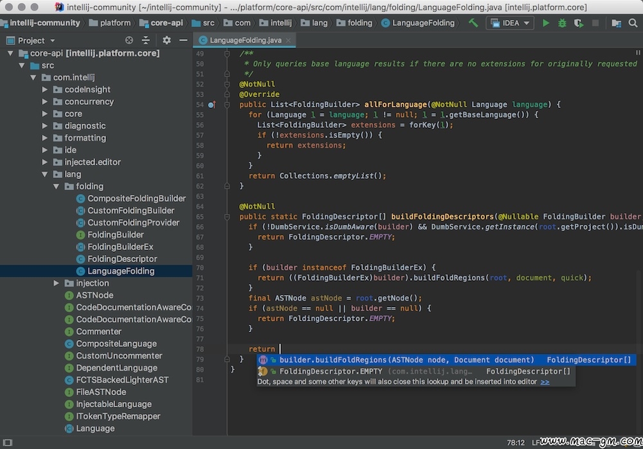This screenshot has width=643, height=449.
Task: Run with coverage shield icon
Action: point(579,23)
